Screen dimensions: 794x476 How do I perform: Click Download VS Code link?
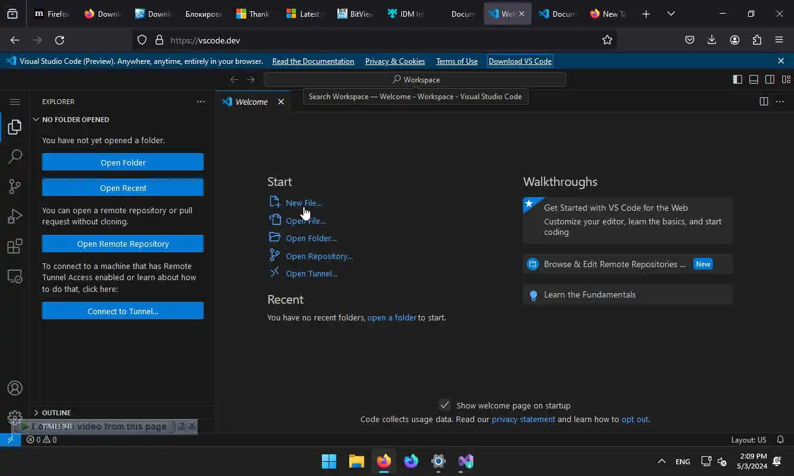(520, 61)
